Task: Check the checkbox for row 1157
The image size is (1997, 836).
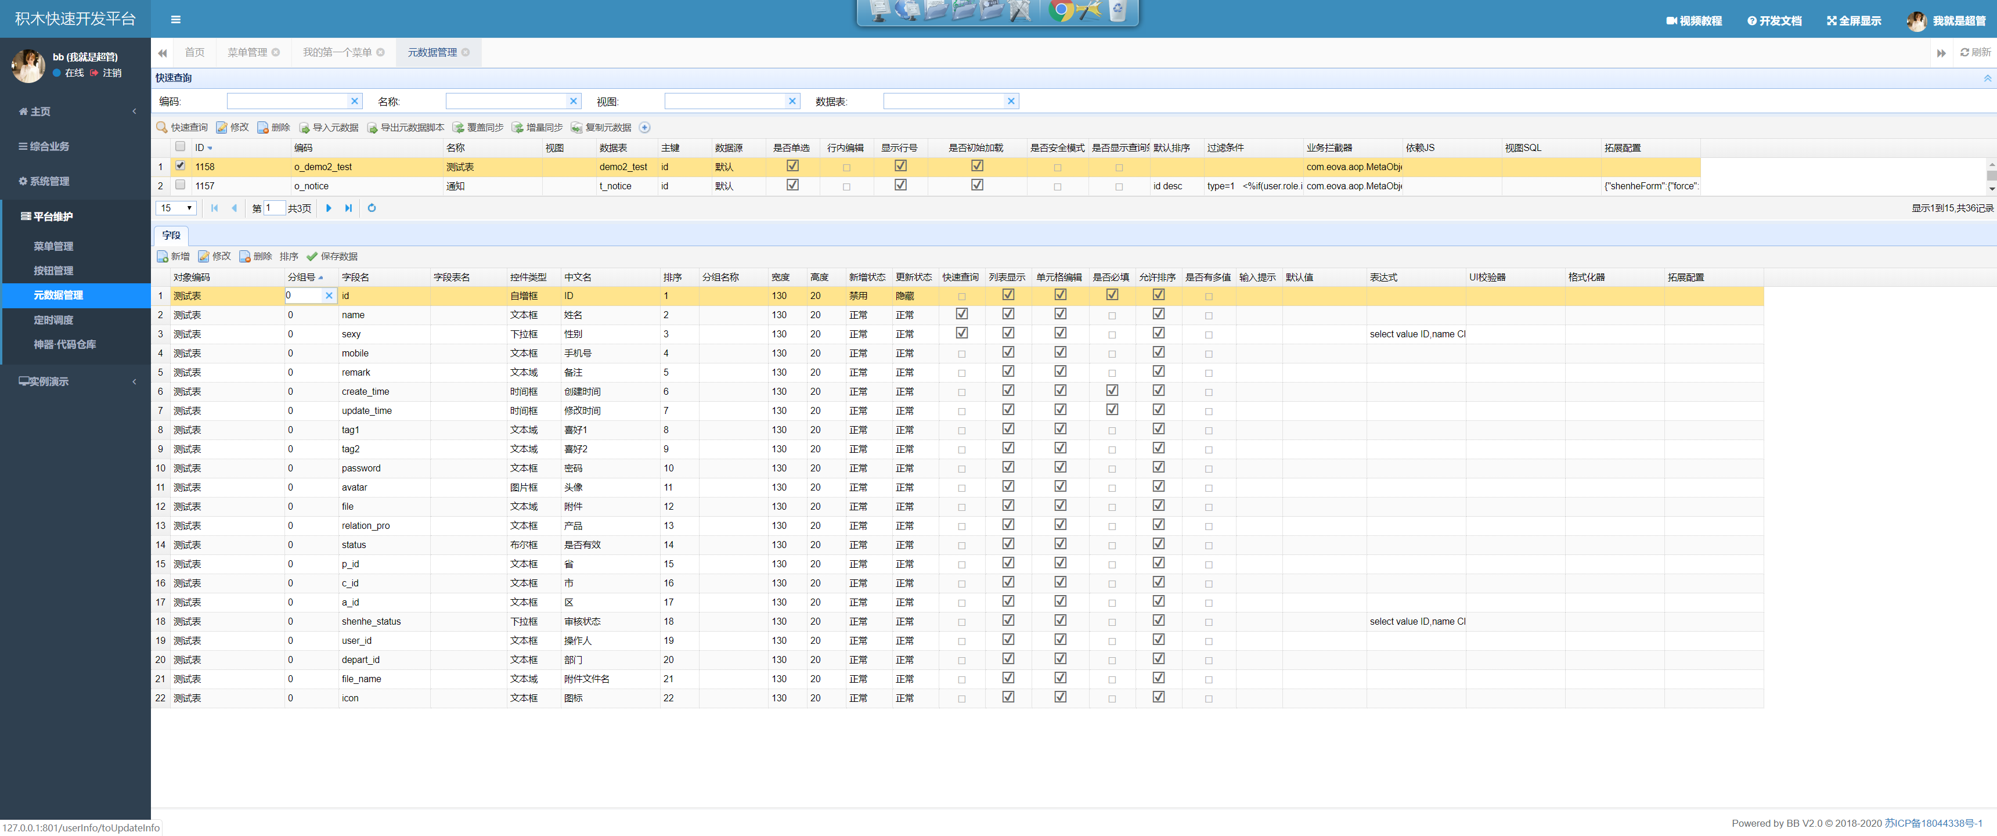Action: [x=180, y=185]
